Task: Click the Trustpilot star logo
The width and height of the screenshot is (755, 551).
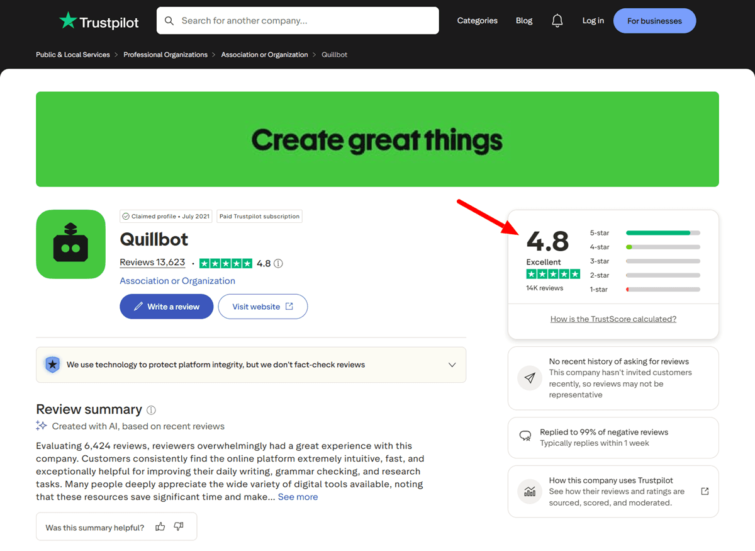Action: (x=67, y=20)
